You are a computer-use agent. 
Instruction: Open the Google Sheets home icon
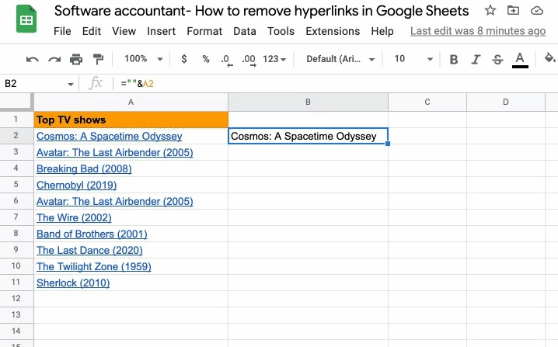(x=26, y=19)
